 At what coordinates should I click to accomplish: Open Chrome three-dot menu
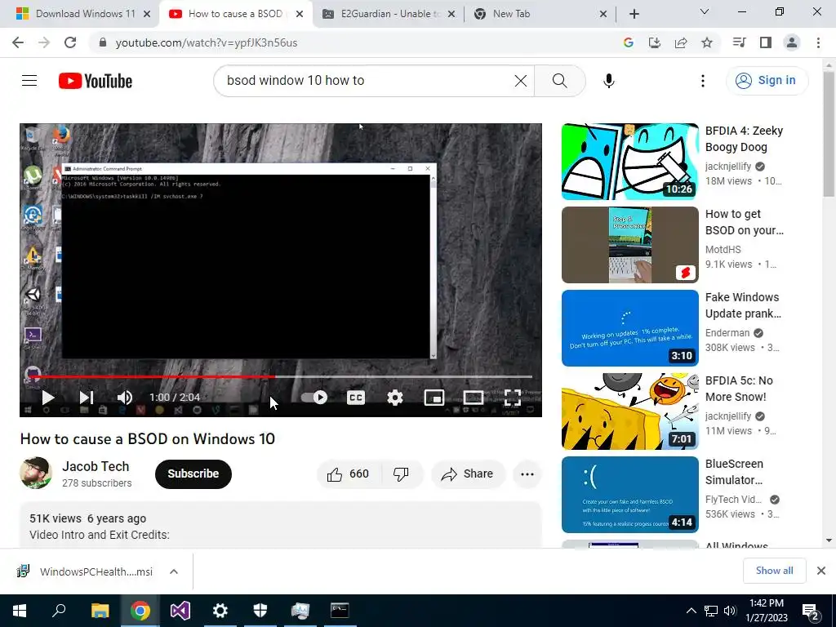818,42
